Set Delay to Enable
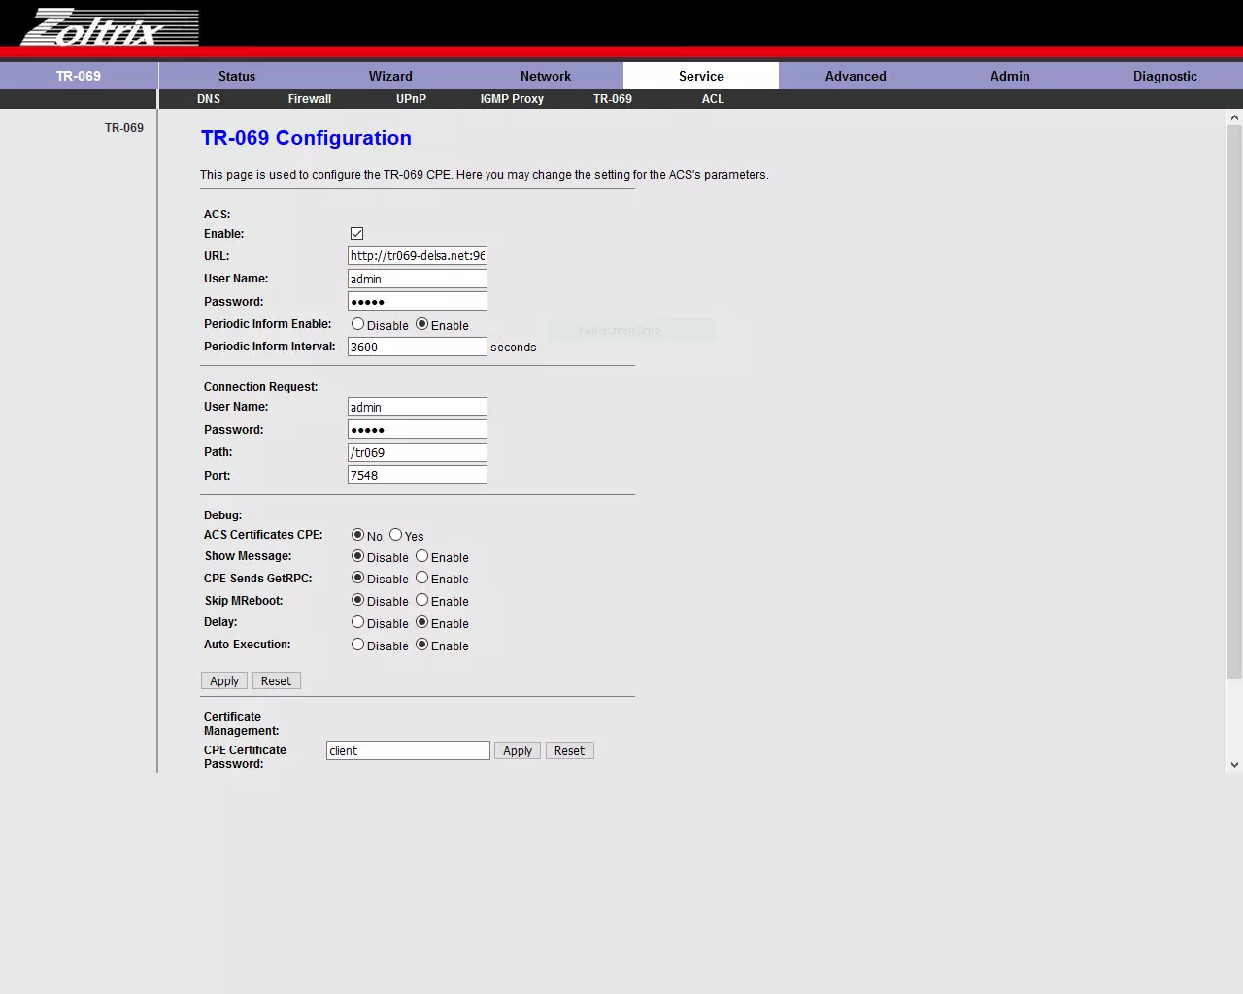1243x994 pixels. 421,622
